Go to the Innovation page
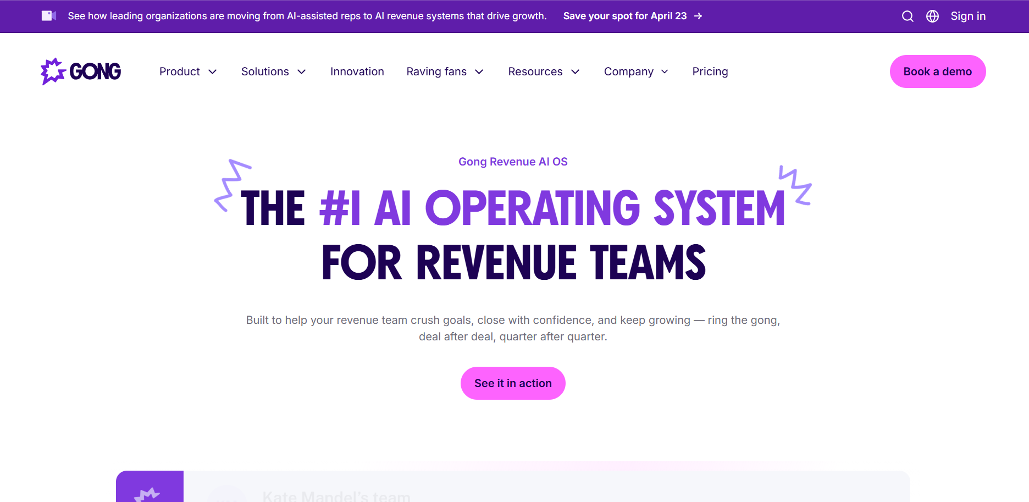The image size is (1029, 502). [357, 71]
